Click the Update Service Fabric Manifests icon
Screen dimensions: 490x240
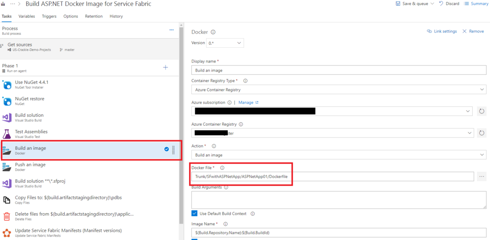(x=7, y=232)
